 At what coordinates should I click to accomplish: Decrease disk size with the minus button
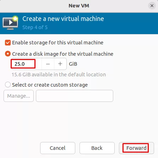[x=48, y=64]
